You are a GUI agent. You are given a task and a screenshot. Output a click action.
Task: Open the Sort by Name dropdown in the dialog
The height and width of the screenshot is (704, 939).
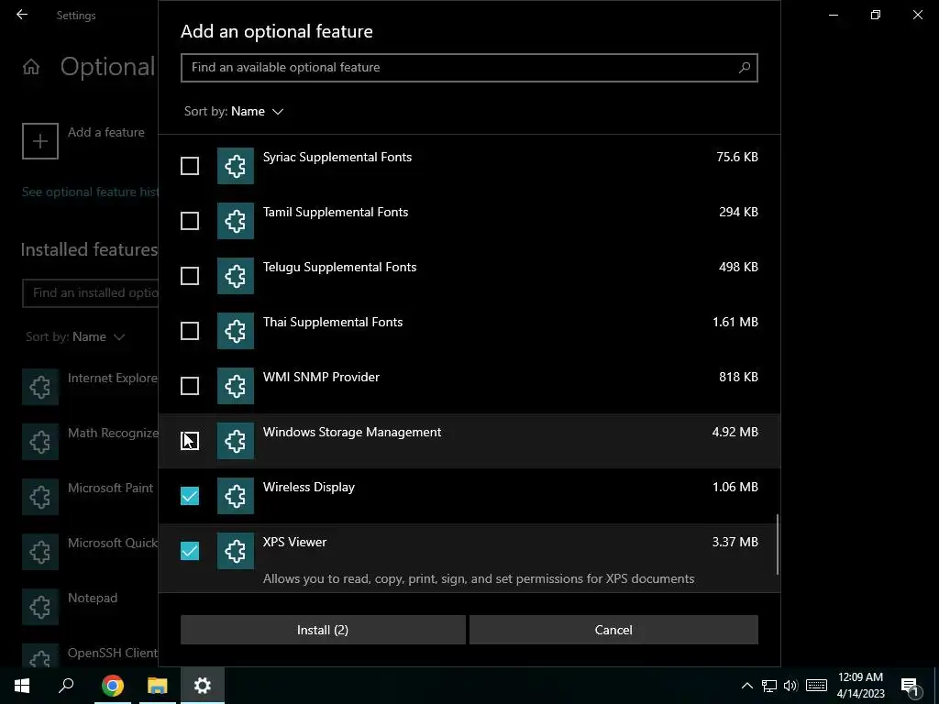pyautogui.click(x=234, y=111)
